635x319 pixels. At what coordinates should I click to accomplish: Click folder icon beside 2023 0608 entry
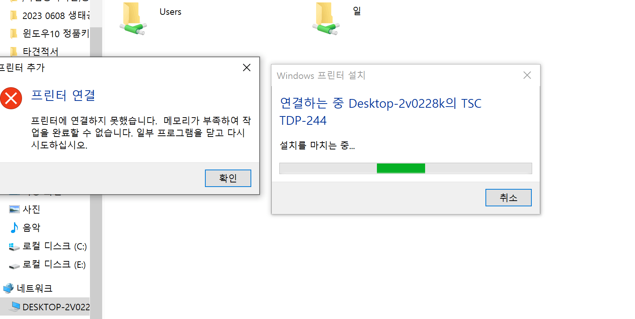14,15
